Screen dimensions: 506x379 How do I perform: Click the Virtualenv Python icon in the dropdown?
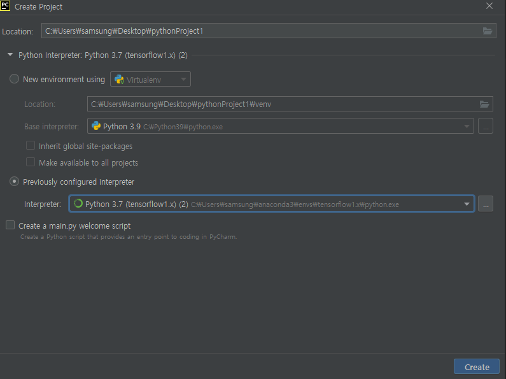119,80
